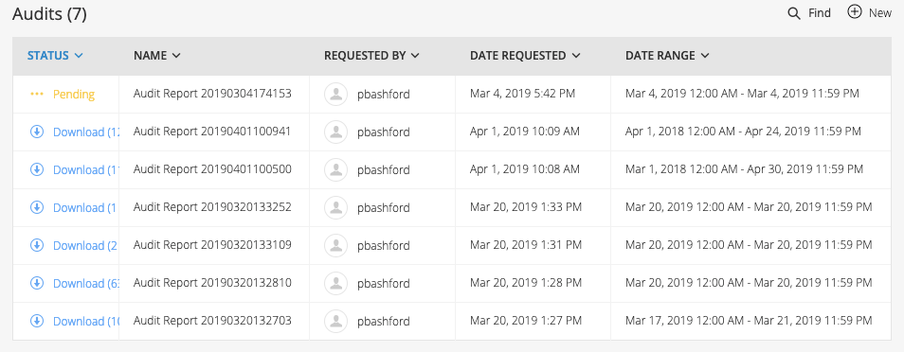Click pbashford's avatar in the Pending row
904x352 pixels.
coord(335,94)
